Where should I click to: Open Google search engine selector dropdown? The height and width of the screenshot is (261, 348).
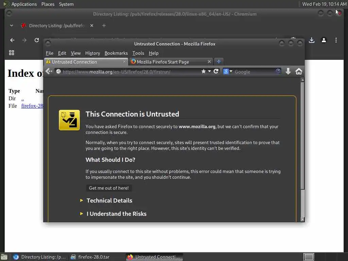coord(228,71)
